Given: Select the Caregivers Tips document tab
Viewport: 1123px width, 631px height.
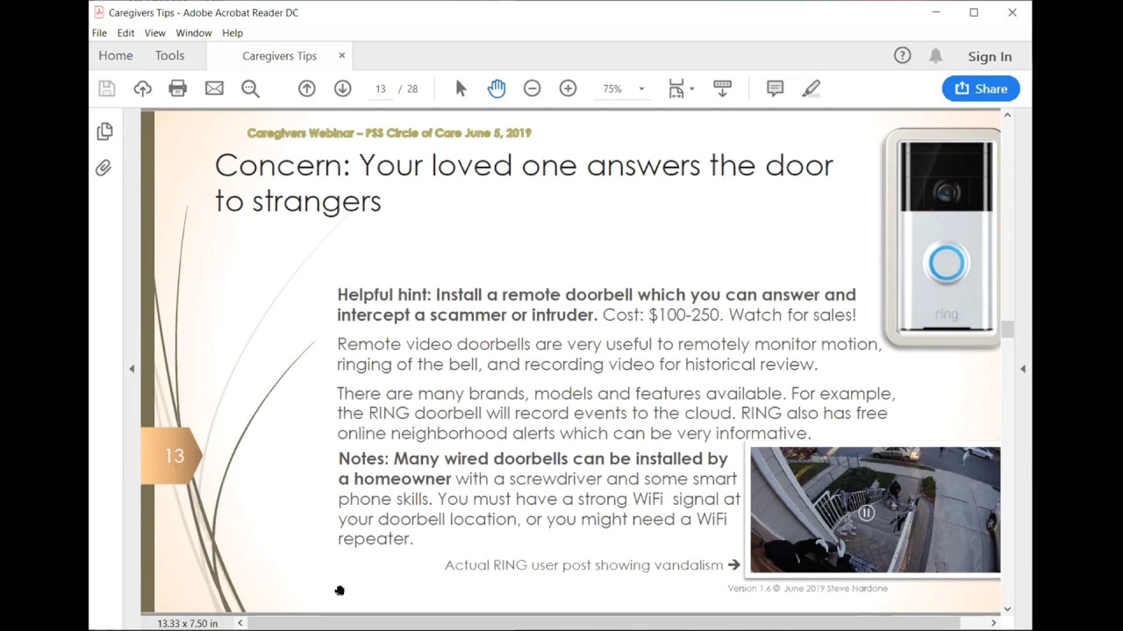Looking at the screenshot, I should [279, 56].
